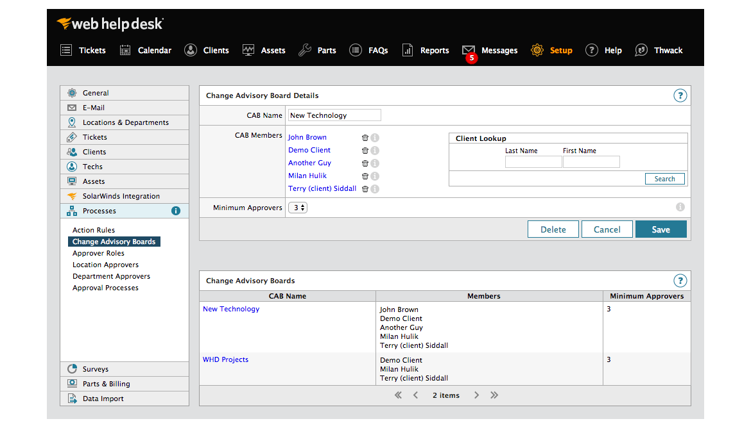Viewport: 751px width, 428px height.
Task: Expand the Surveys section in sidebar
Action: pyautogui.click(x=96, y=369)
